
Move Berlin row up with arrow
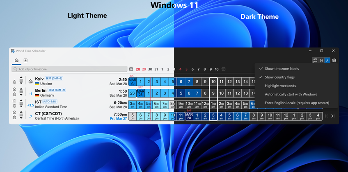pos(21,88)
